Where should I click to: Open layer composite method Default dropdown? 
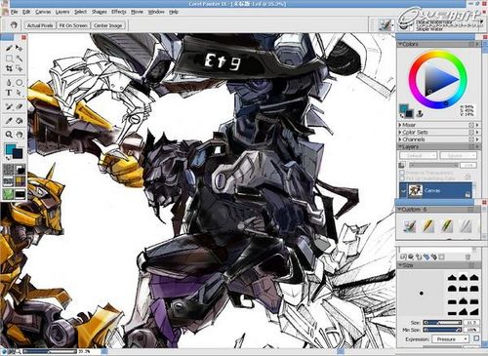point(418,156)
